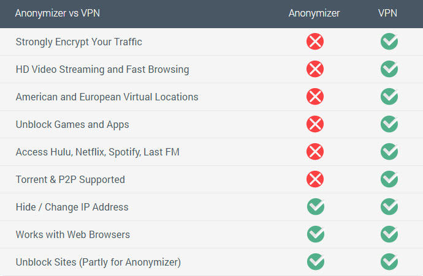This screenshot has width=423, height=276.
Task: Click HD Video Streaming and Fast Browsing text
Action: 102,70
